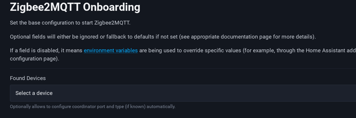Click the 'documentation page' phrase
Screen dimensions: 356x118
point(245,37)
